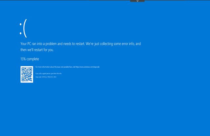The height and width of the screenshot is (136, 210).
Task: Click the "15% complete" progress text
Action: [30, 59]
